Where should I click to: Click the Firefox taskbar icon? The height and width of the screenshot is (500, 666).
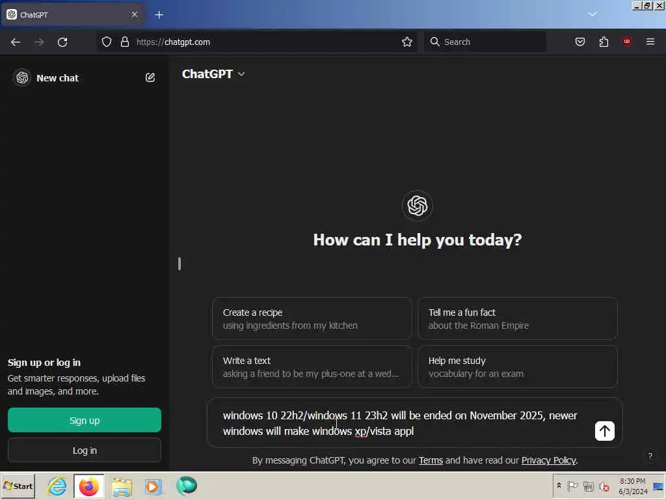pos(88,486)
